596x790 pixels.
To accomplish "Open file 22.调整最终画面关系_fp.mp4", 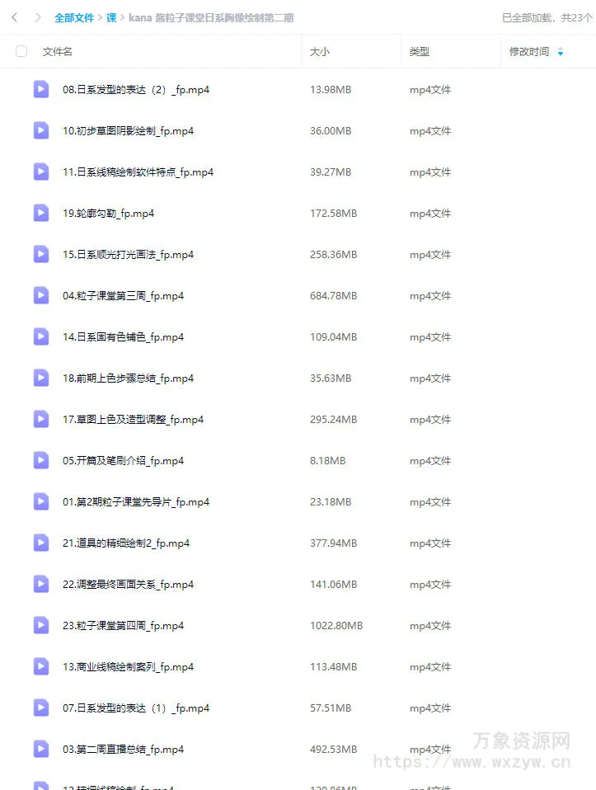I will pos(128,585).
